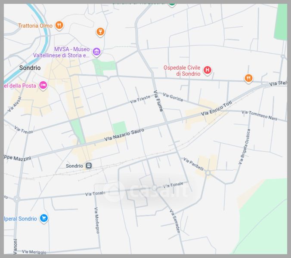The width and height of the screenshot is (291, 258).
Task: Click the Trattoria Olmo restaurant pin
Action: [59, 25]
